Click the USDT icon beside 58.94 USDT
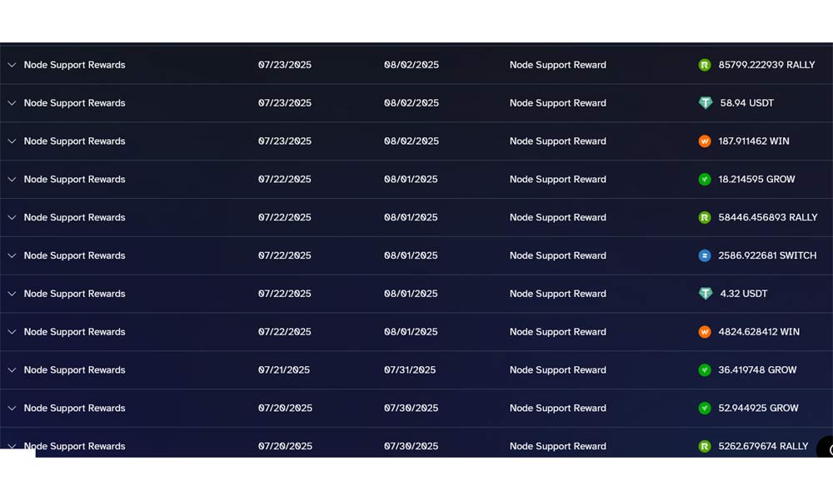 point(706,103)
